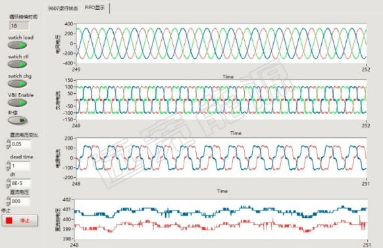This screenshot has width=383, height=248.
Task: Switch to the 9607运行状态 tab
Action: [63, 8]
